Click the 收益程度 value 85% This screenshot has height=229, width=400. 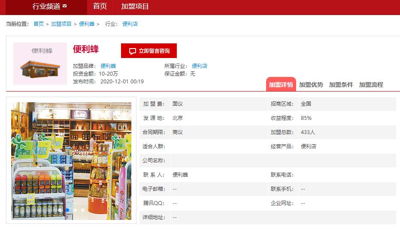pos(306,118)
